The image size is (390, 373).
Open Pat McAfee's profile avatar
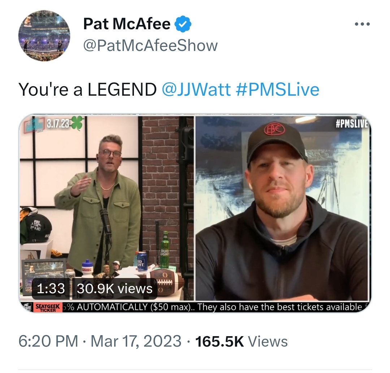coord(44,35)
